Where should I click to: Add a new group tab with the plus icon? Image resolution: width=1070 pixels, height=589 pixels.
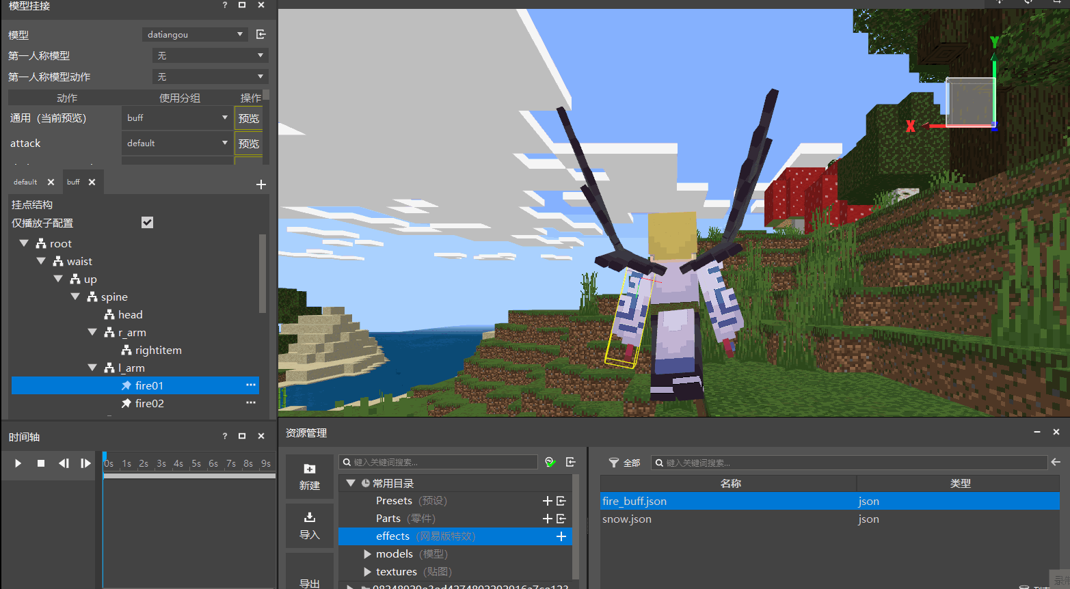(260, 184)
